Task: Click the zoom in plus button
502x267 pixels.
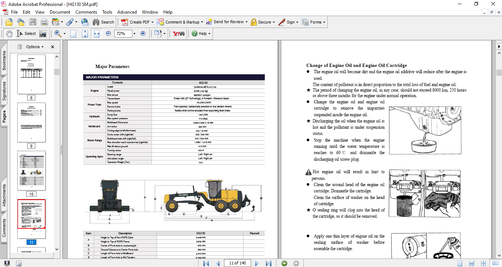Action: [x=143, y=33]
